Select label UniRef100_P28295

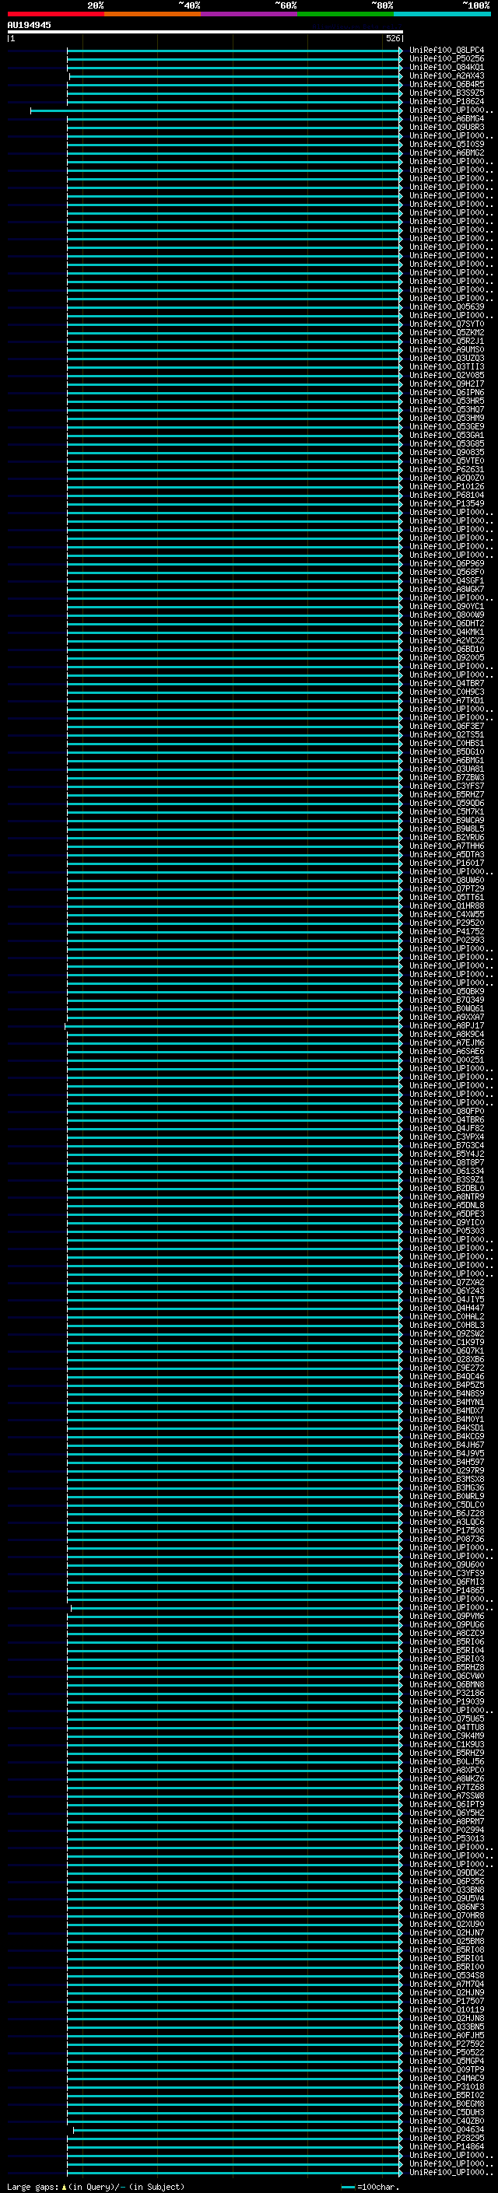click(x=447, y=2138)
